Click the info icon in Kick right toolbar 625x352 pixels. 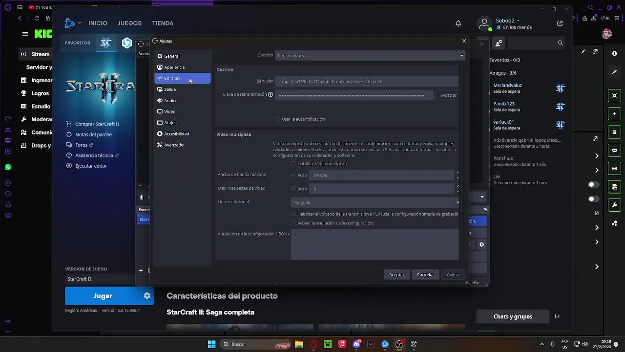pos(615,53)
